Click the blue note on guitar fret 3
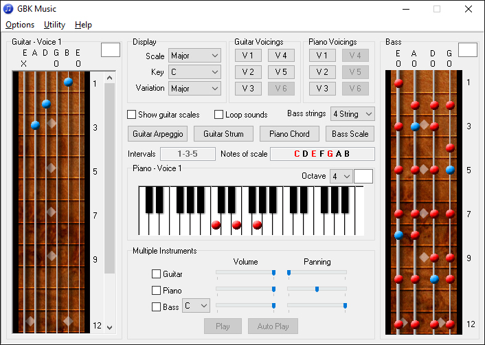 click(x=35, y=125)
